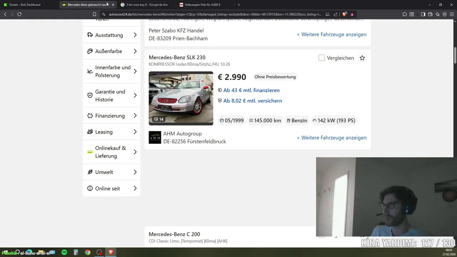
Task: Open the Leo AI sparkle icon
Action: (437, 14)
